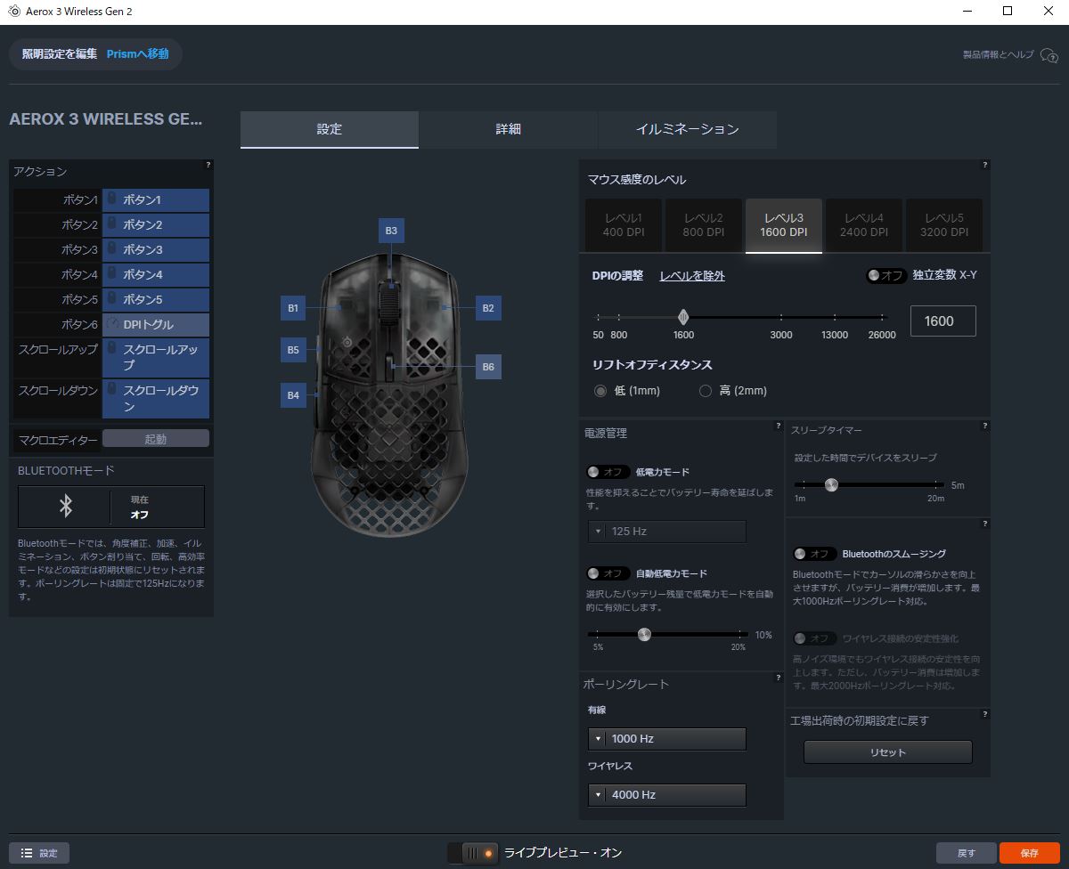Click the Bluetooth symbol icon
The width and height of the screenshot is (1069, 869).
(x=65, y=507)
